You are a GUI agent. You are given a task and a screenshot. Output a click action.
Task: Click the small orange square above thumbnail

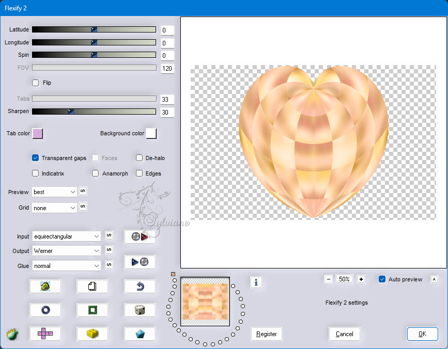(x=173, y=274)
